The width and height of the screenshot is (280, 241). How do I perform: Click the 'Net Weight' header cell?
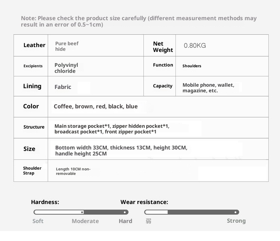tap(163, 47)
